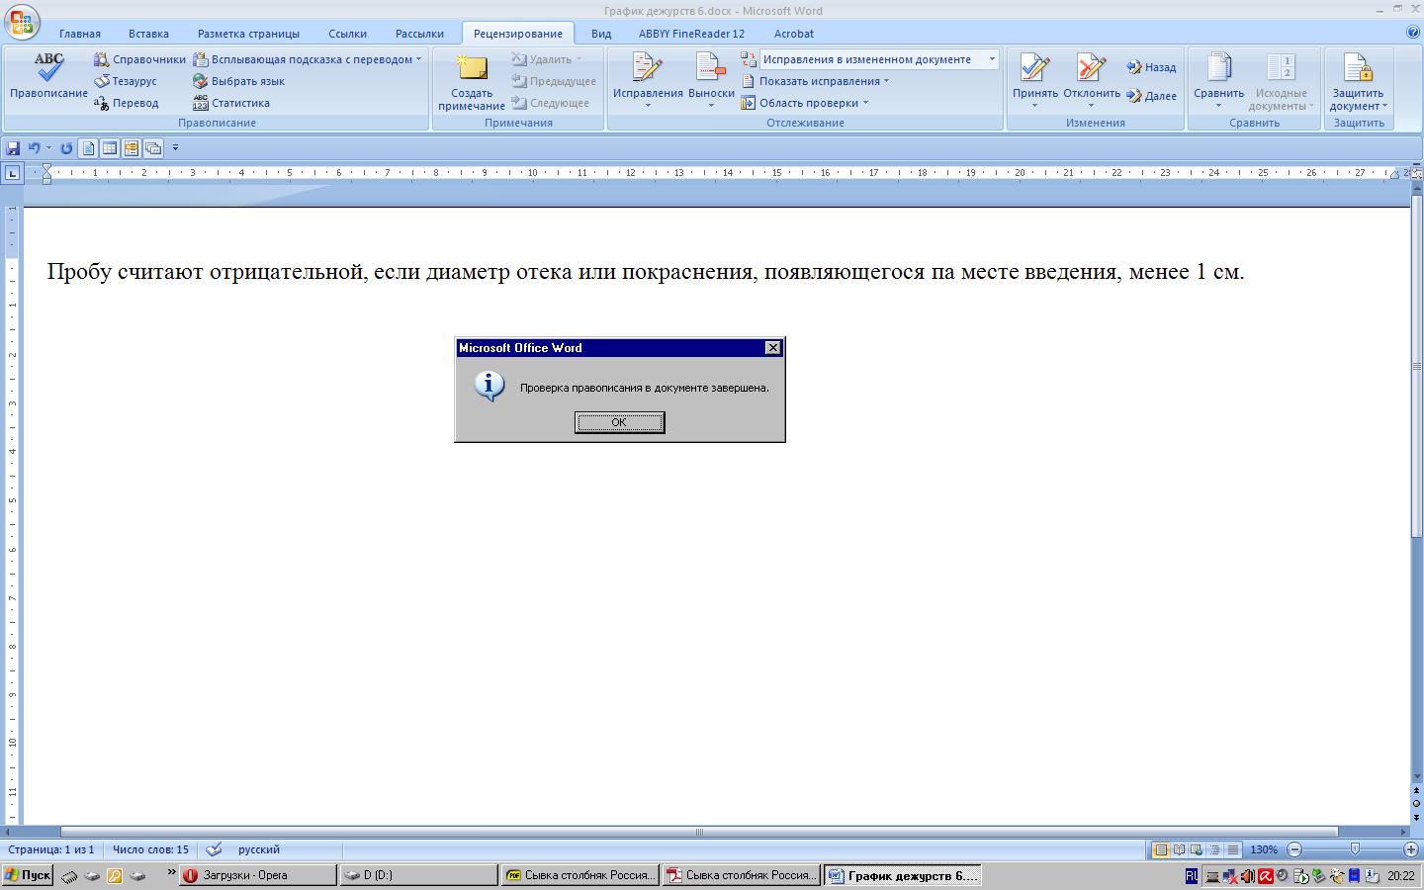The image size is (1424, 890).
Task: Click the Save icon in quick access toolbar
Action: tap(13, 148)
